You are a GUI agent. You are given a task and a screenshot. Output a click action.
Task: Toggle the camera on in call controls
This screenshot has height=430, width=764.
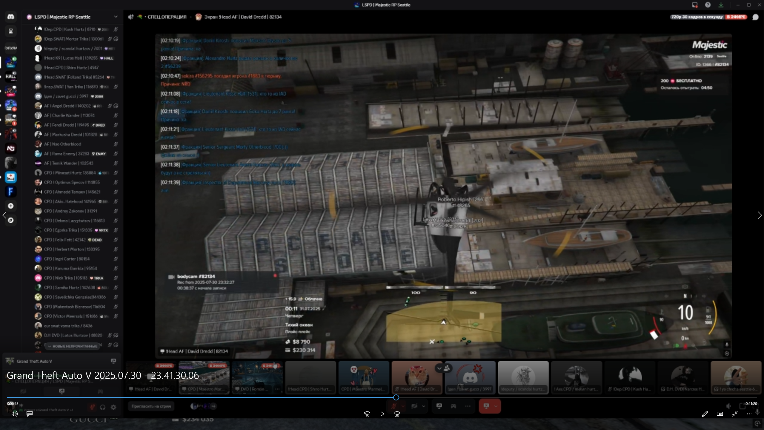(414, 406)
